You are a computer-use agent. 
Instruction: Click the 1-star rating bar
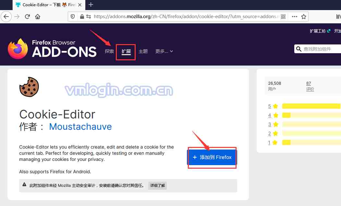tap(311, 142)
